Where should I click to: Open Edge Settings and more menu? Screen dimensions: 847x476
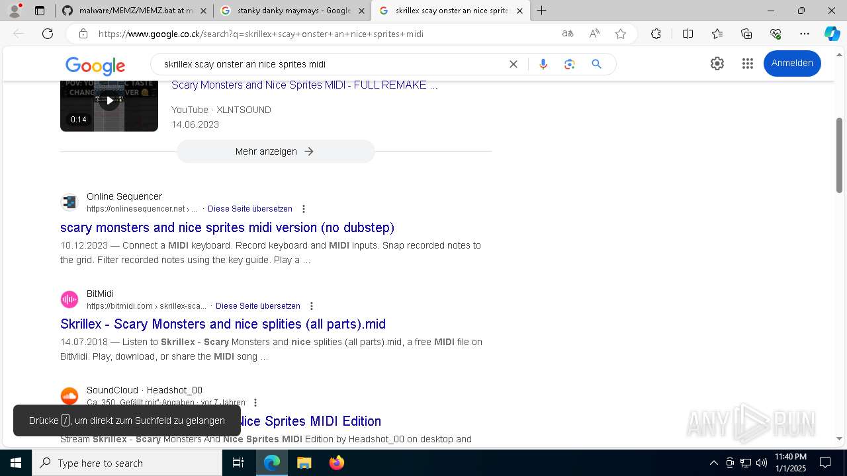(x=805, y=34)
